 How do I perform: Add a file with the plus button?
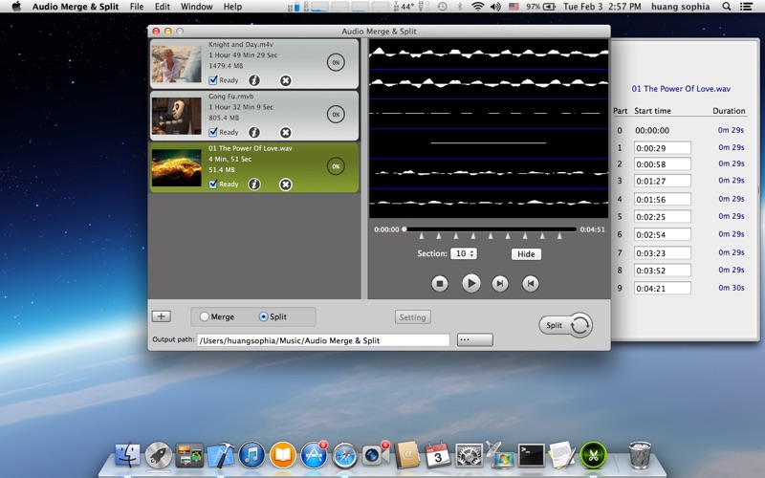(162, 316)
